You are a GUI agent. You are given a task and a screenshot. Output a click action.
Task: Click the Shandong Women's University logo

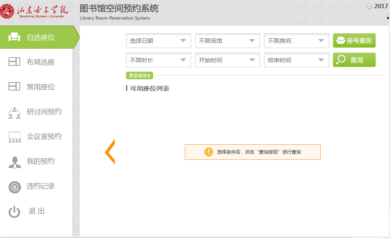coord(35,12)
